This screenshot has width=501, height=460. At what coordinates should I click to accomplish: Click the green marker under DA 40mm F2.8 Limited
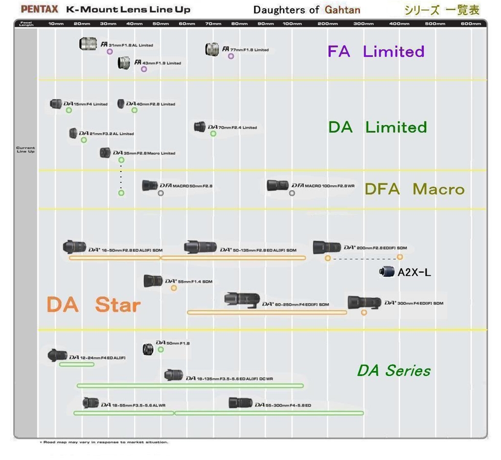tap(135, 110)
